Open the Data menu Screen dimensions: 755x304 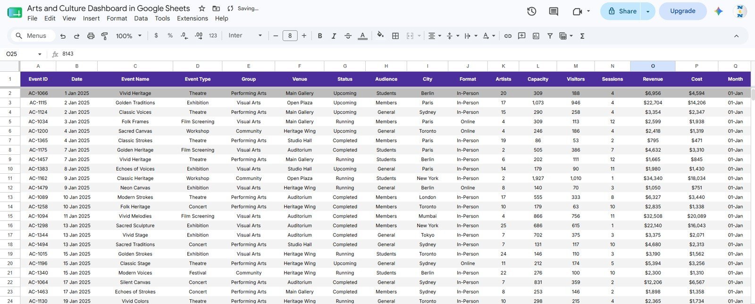(x=141, y=18)
